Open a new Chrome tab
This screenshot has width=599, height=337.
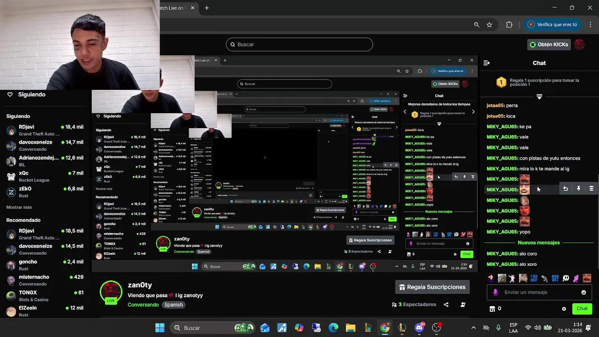206,8
